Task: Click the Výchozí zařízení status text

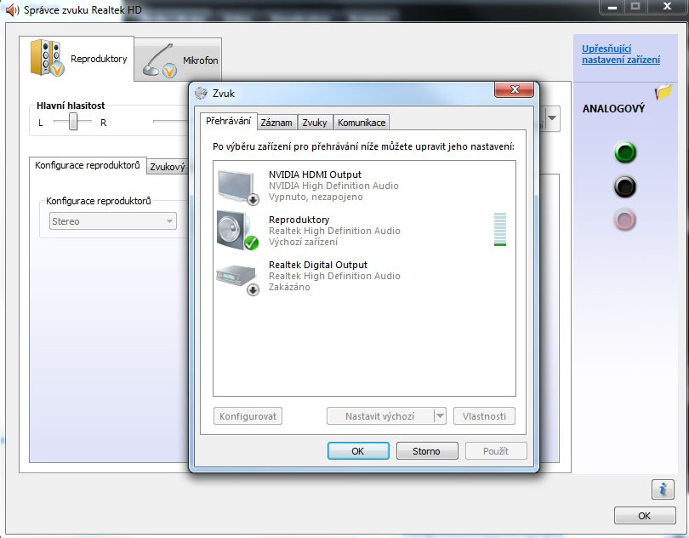Action: click(303, 242)
